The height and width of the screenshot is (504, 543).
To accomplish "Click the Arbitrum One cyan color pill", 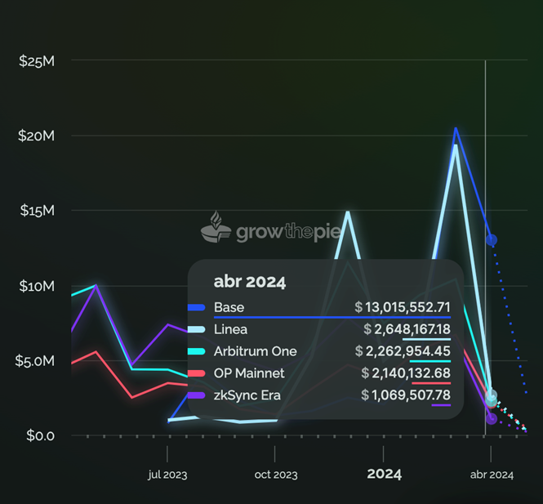I will [196, 351].
